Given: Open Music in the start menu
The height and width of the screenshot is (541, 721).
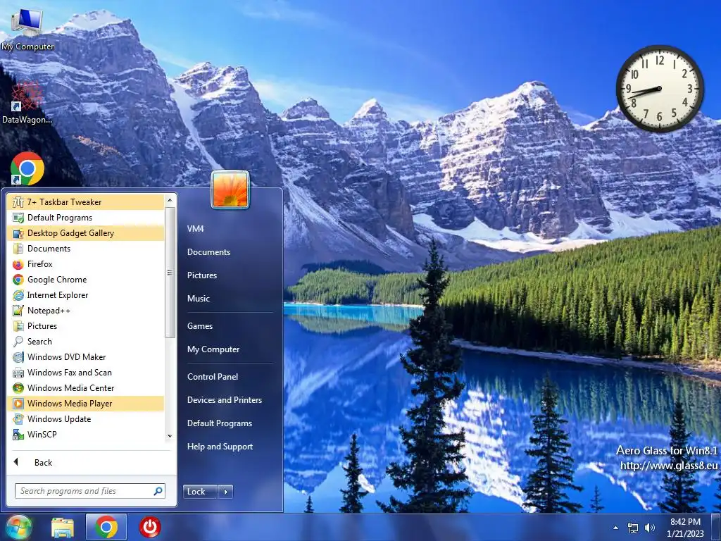Looking at the screenshot, I should 198,299.
